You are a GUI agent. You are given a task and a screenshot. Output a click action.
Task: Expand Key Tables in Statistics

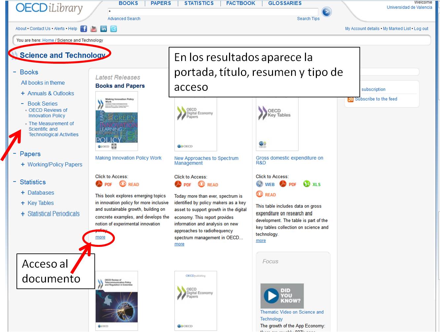(23, 203)
